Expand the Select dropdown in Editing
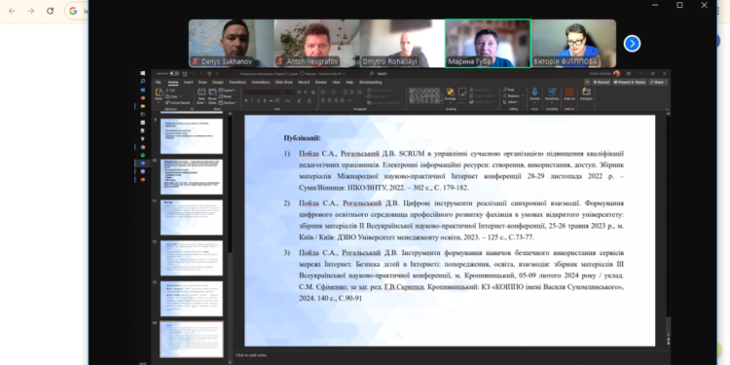The height and width of the screenshot is (365, 730). (x=511, y=102)
